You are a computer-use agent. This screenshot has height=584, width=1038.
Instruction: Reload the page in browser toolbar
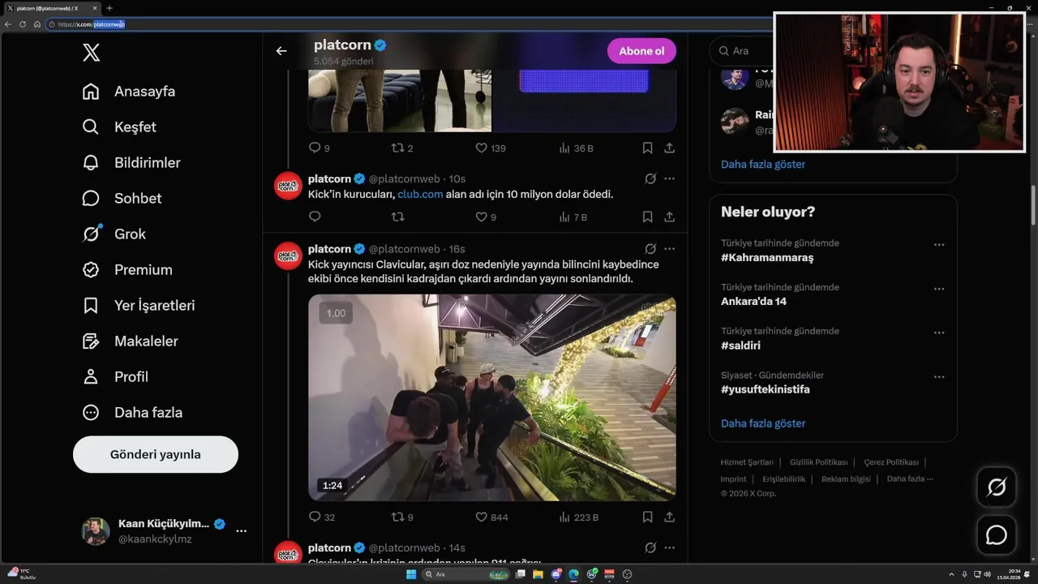(x=23, y=24)
